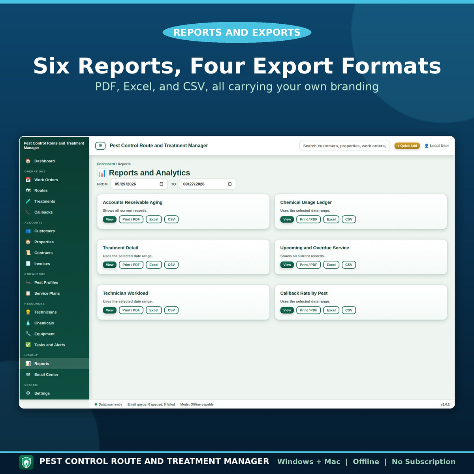This screenshot has width=474, height=474.
Task: Click the Properties house icon
Action: [x=28, y=242]
